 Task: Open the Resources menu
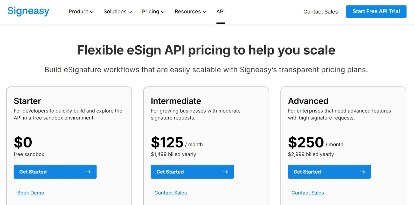click(x=190, y=11)
